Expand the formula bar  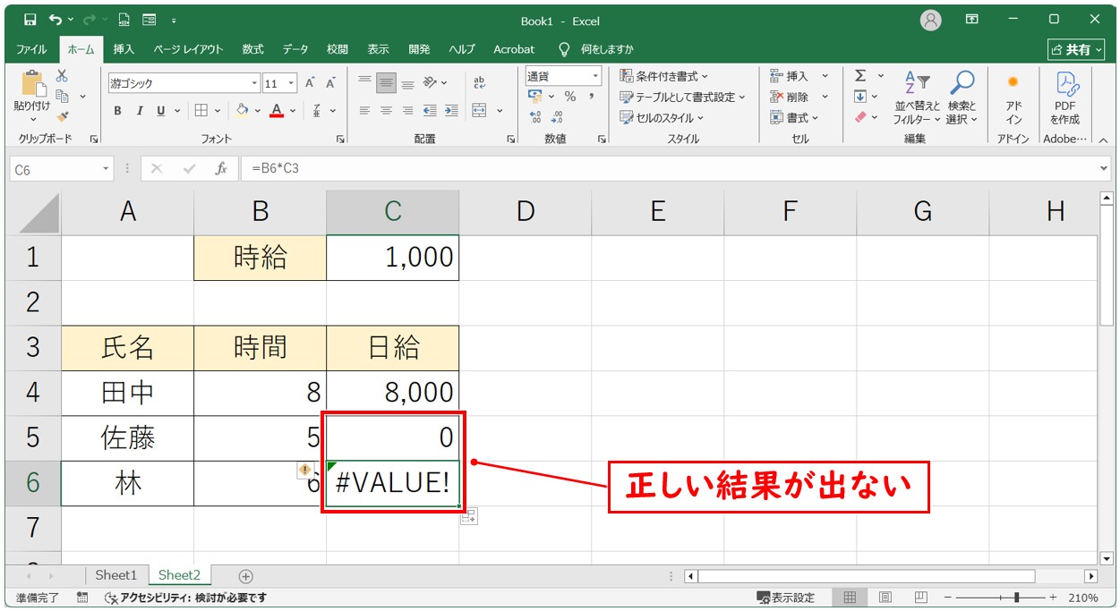1104,168
